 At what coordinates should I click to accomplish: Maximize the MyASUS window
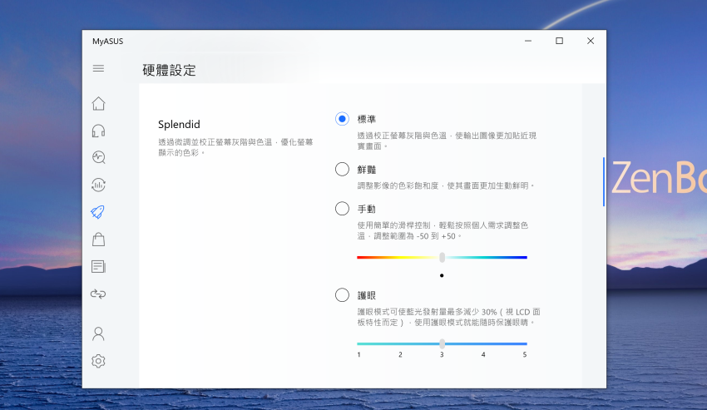pyautogui.click(x=559, y=41)
